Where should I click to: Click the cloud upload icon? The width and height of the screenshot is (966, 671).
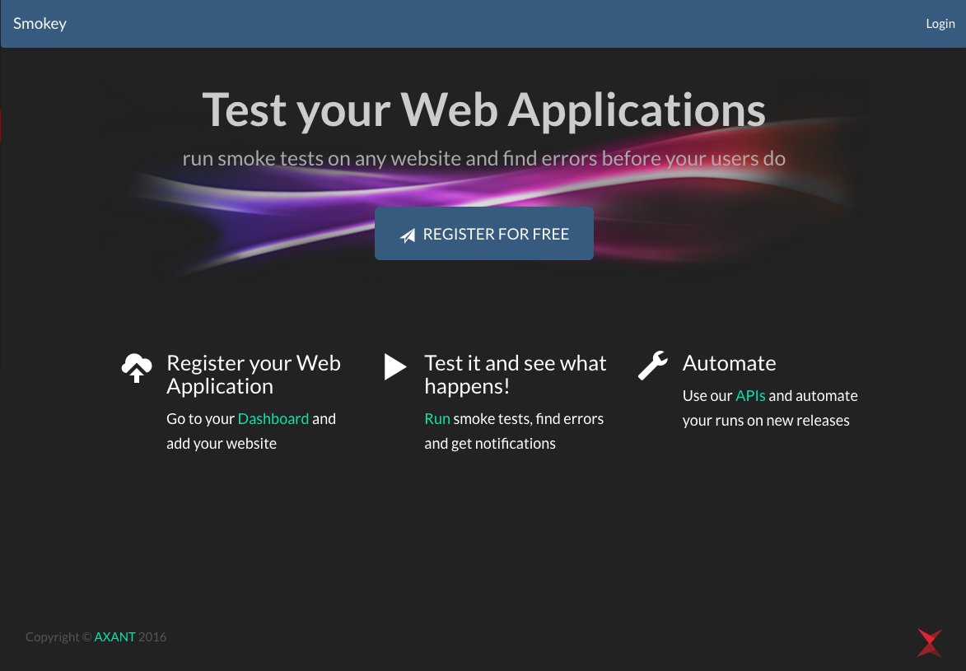[x=137, y=368]
